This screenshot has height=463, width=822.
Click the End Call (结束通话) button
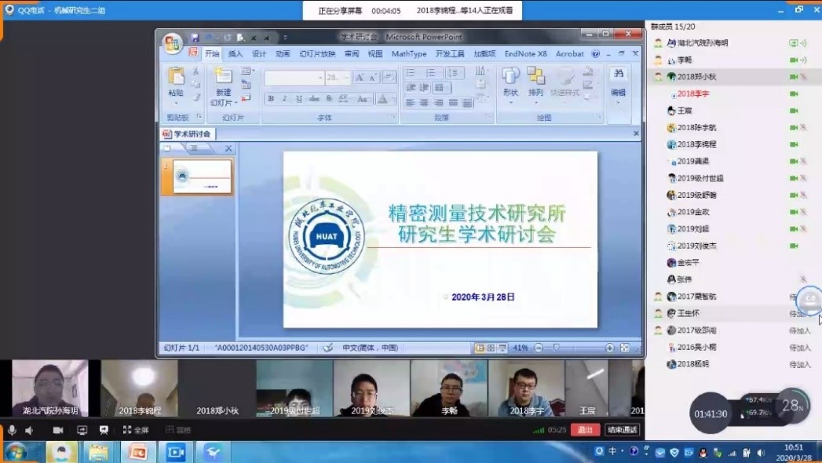[623, 430]
